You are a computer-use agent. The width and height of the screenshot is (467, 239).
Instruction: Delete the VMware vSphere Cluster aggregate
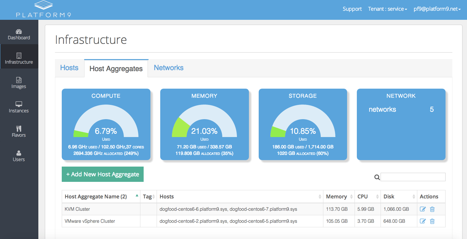(432, 221)
